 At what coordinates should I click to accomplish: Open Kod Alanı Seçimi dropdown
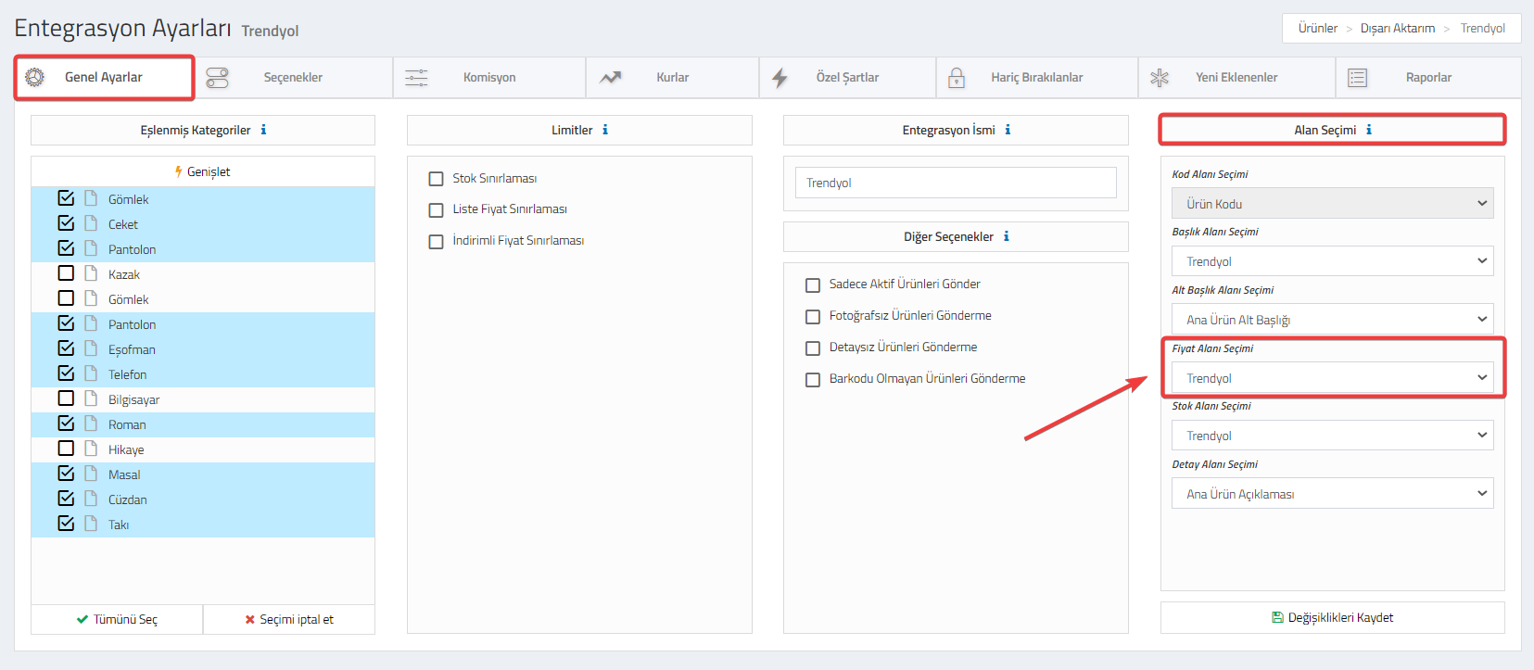coord(1332,204)
